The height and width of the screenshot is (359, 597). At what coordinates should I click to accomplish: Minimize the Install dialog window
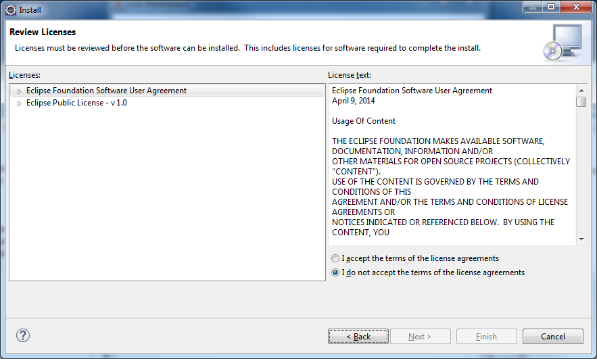coord(531,7)
